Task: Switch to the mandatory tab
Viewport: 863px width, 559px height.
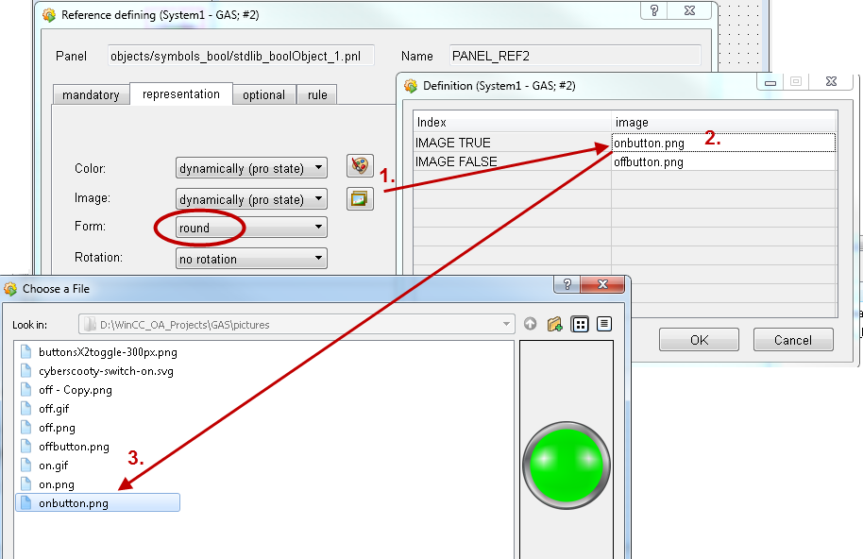Action: tap(91, 94)
